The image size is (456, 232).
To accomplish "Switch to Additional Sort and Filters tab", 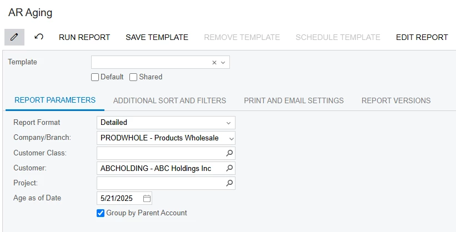I will (169, 100).
